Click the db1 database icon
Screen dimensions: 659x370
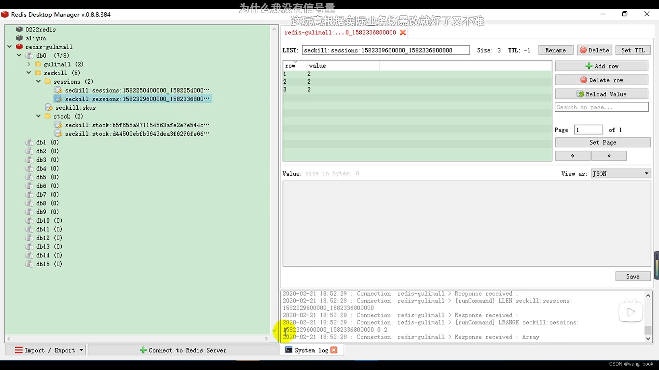click(x=30, y=142)
